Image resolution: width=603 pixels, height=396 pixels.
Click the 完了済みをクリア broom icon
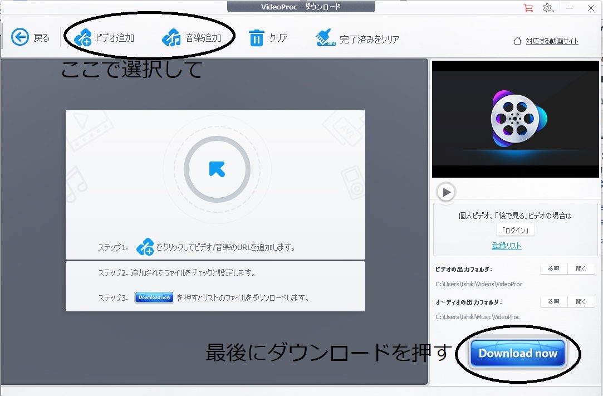[x=325, y=37]
